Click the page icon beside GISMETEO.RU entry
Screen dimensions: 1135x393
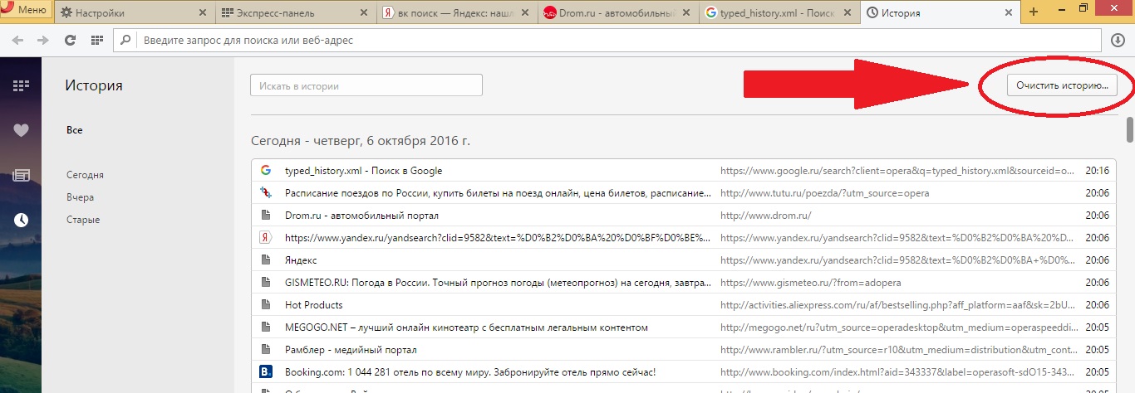pos(266,283)
